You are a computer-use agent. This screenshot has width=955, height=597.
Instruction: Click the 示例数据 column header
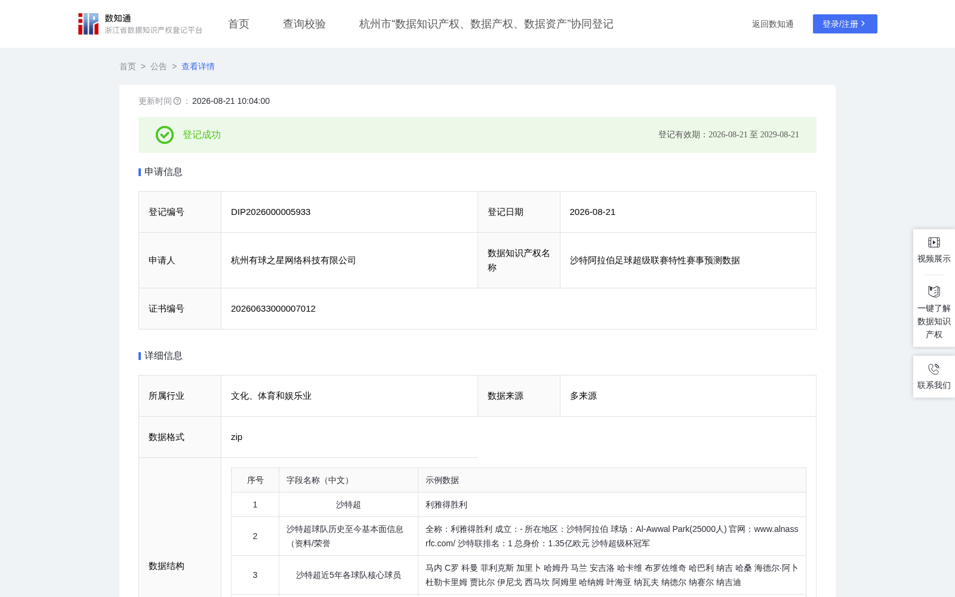[x=612, y=480]
